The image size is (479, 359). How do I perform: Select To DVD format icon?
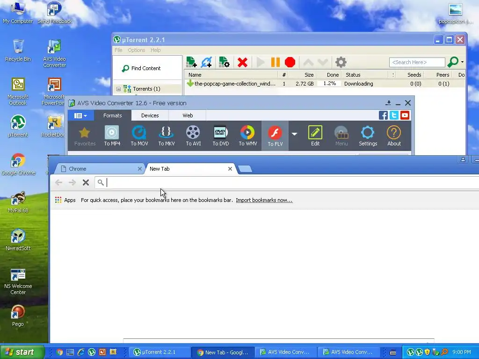click(x=221, y=136)
